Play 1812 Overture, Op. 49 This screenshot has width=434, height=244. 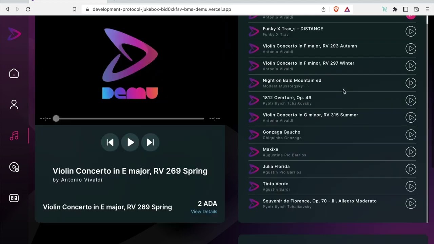(411, 100)
